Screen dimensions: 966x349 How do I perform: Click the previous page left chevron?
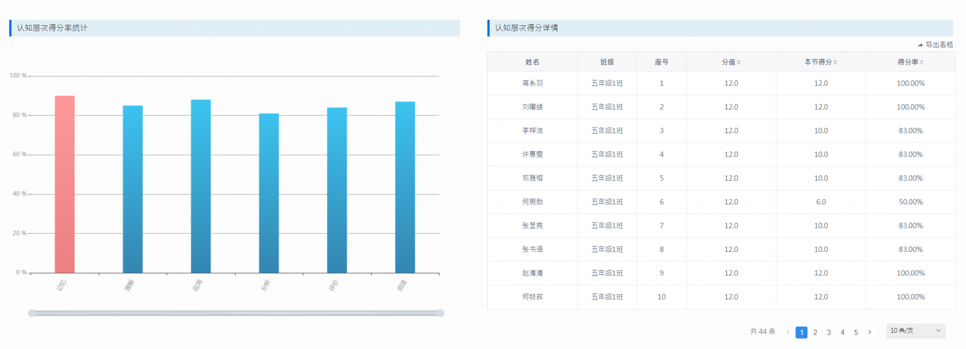(788, 332)
